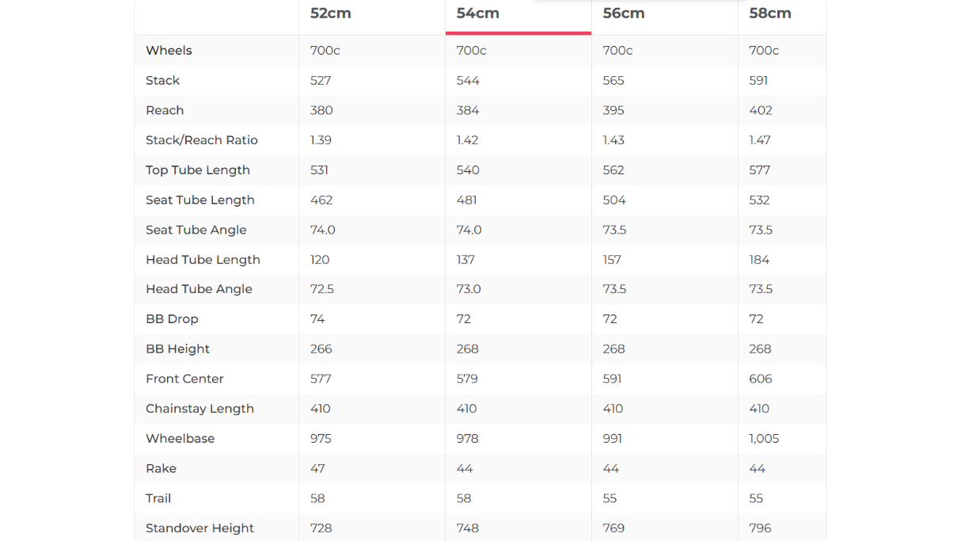
Task: Click the 54cm Head Tube Angle value 73.0
Action: pyautogui.click(x=469, y=289)
